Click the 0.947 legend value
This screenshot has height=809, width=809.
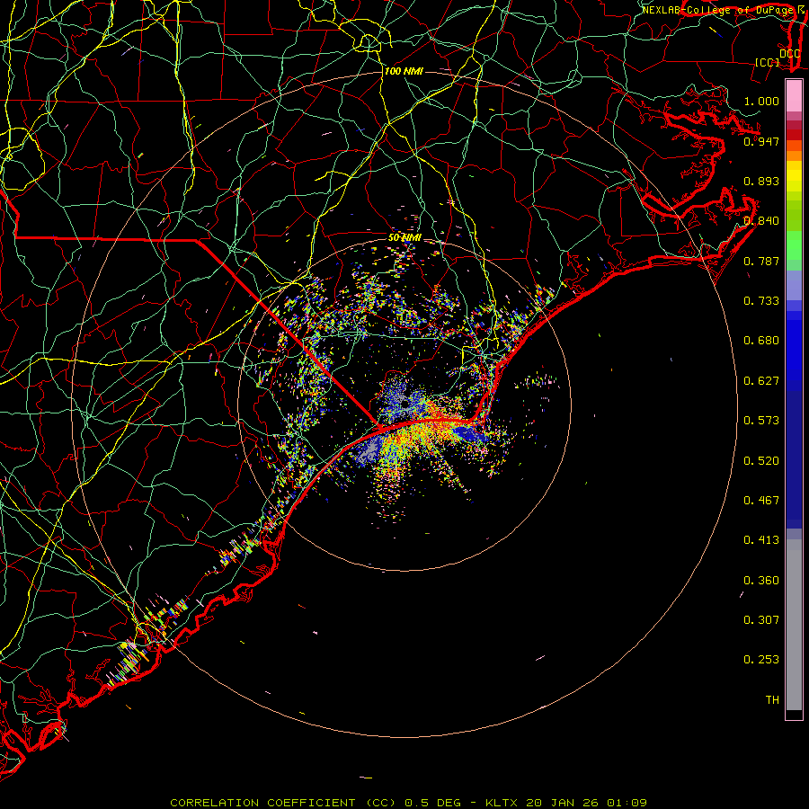[x=761, y=141]
